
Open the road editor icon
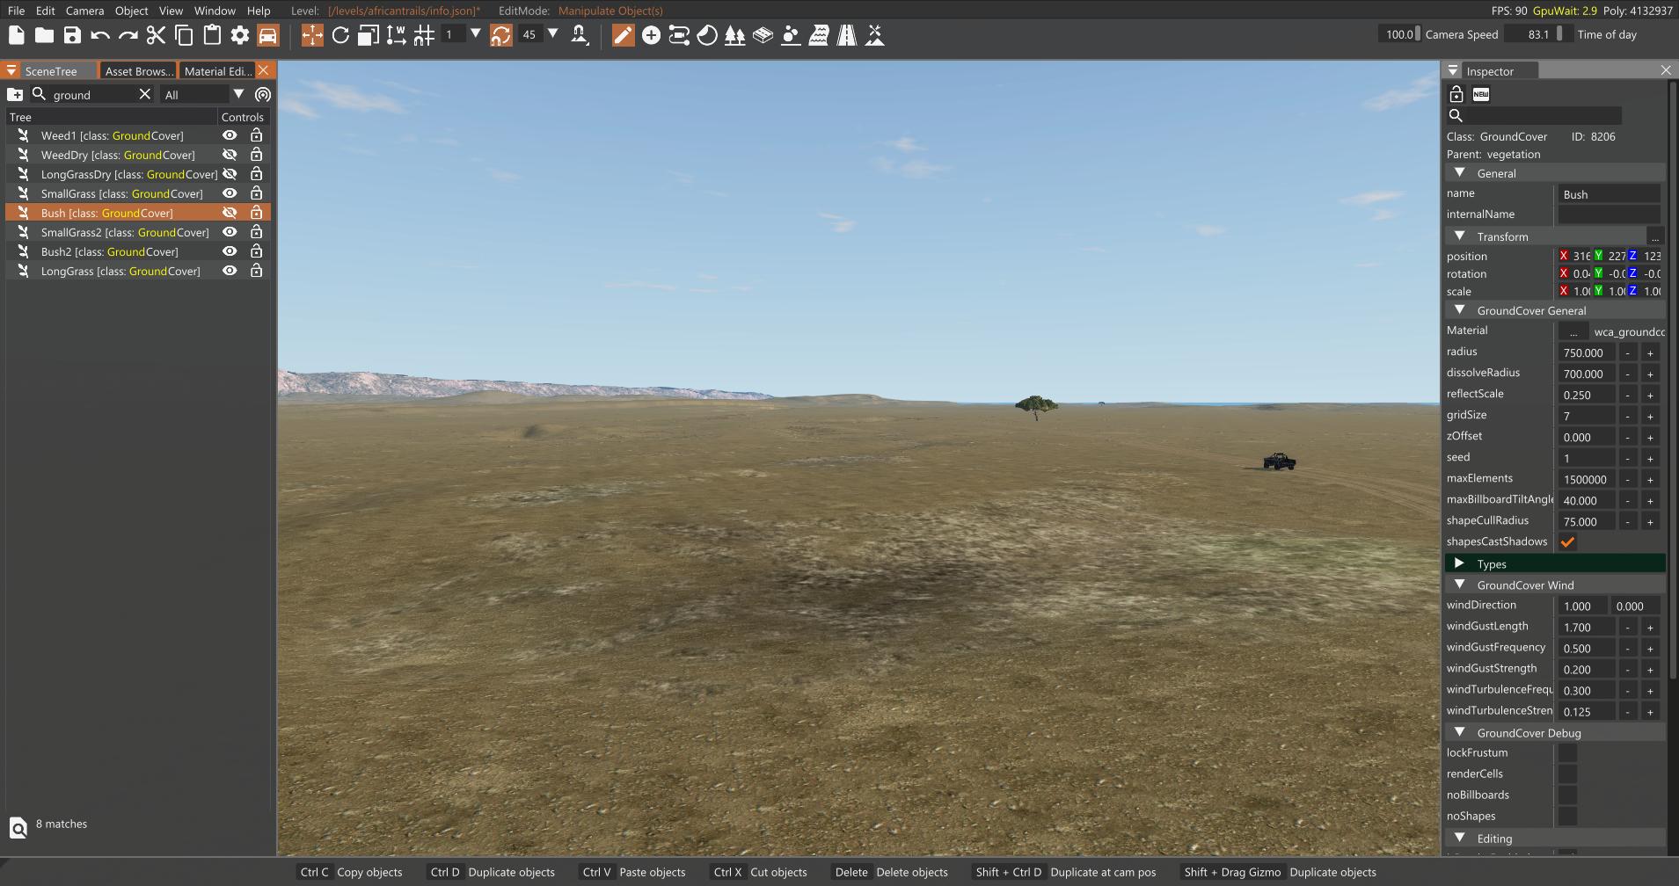tap(847, 35)
